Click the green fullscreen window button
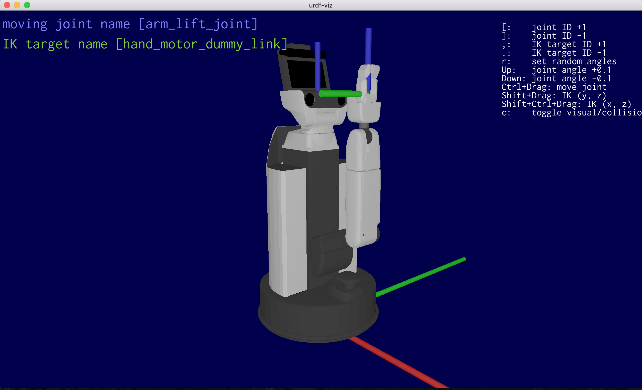 pos(27,5)
